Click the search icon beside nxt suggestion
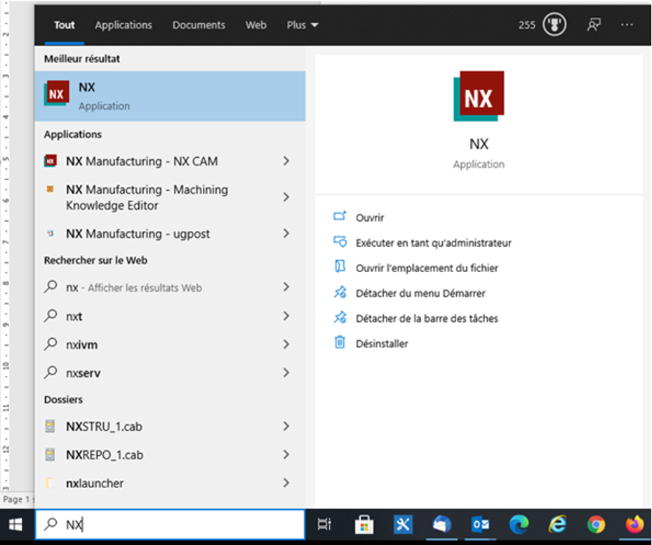The width and height of the screenshot is (652, 545). pyautogui.click(x=51, y=316)
